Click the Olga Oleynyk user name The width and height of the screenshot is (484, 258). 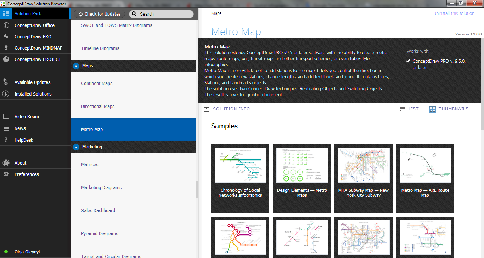pyautogui.click(x=28, y=252)
